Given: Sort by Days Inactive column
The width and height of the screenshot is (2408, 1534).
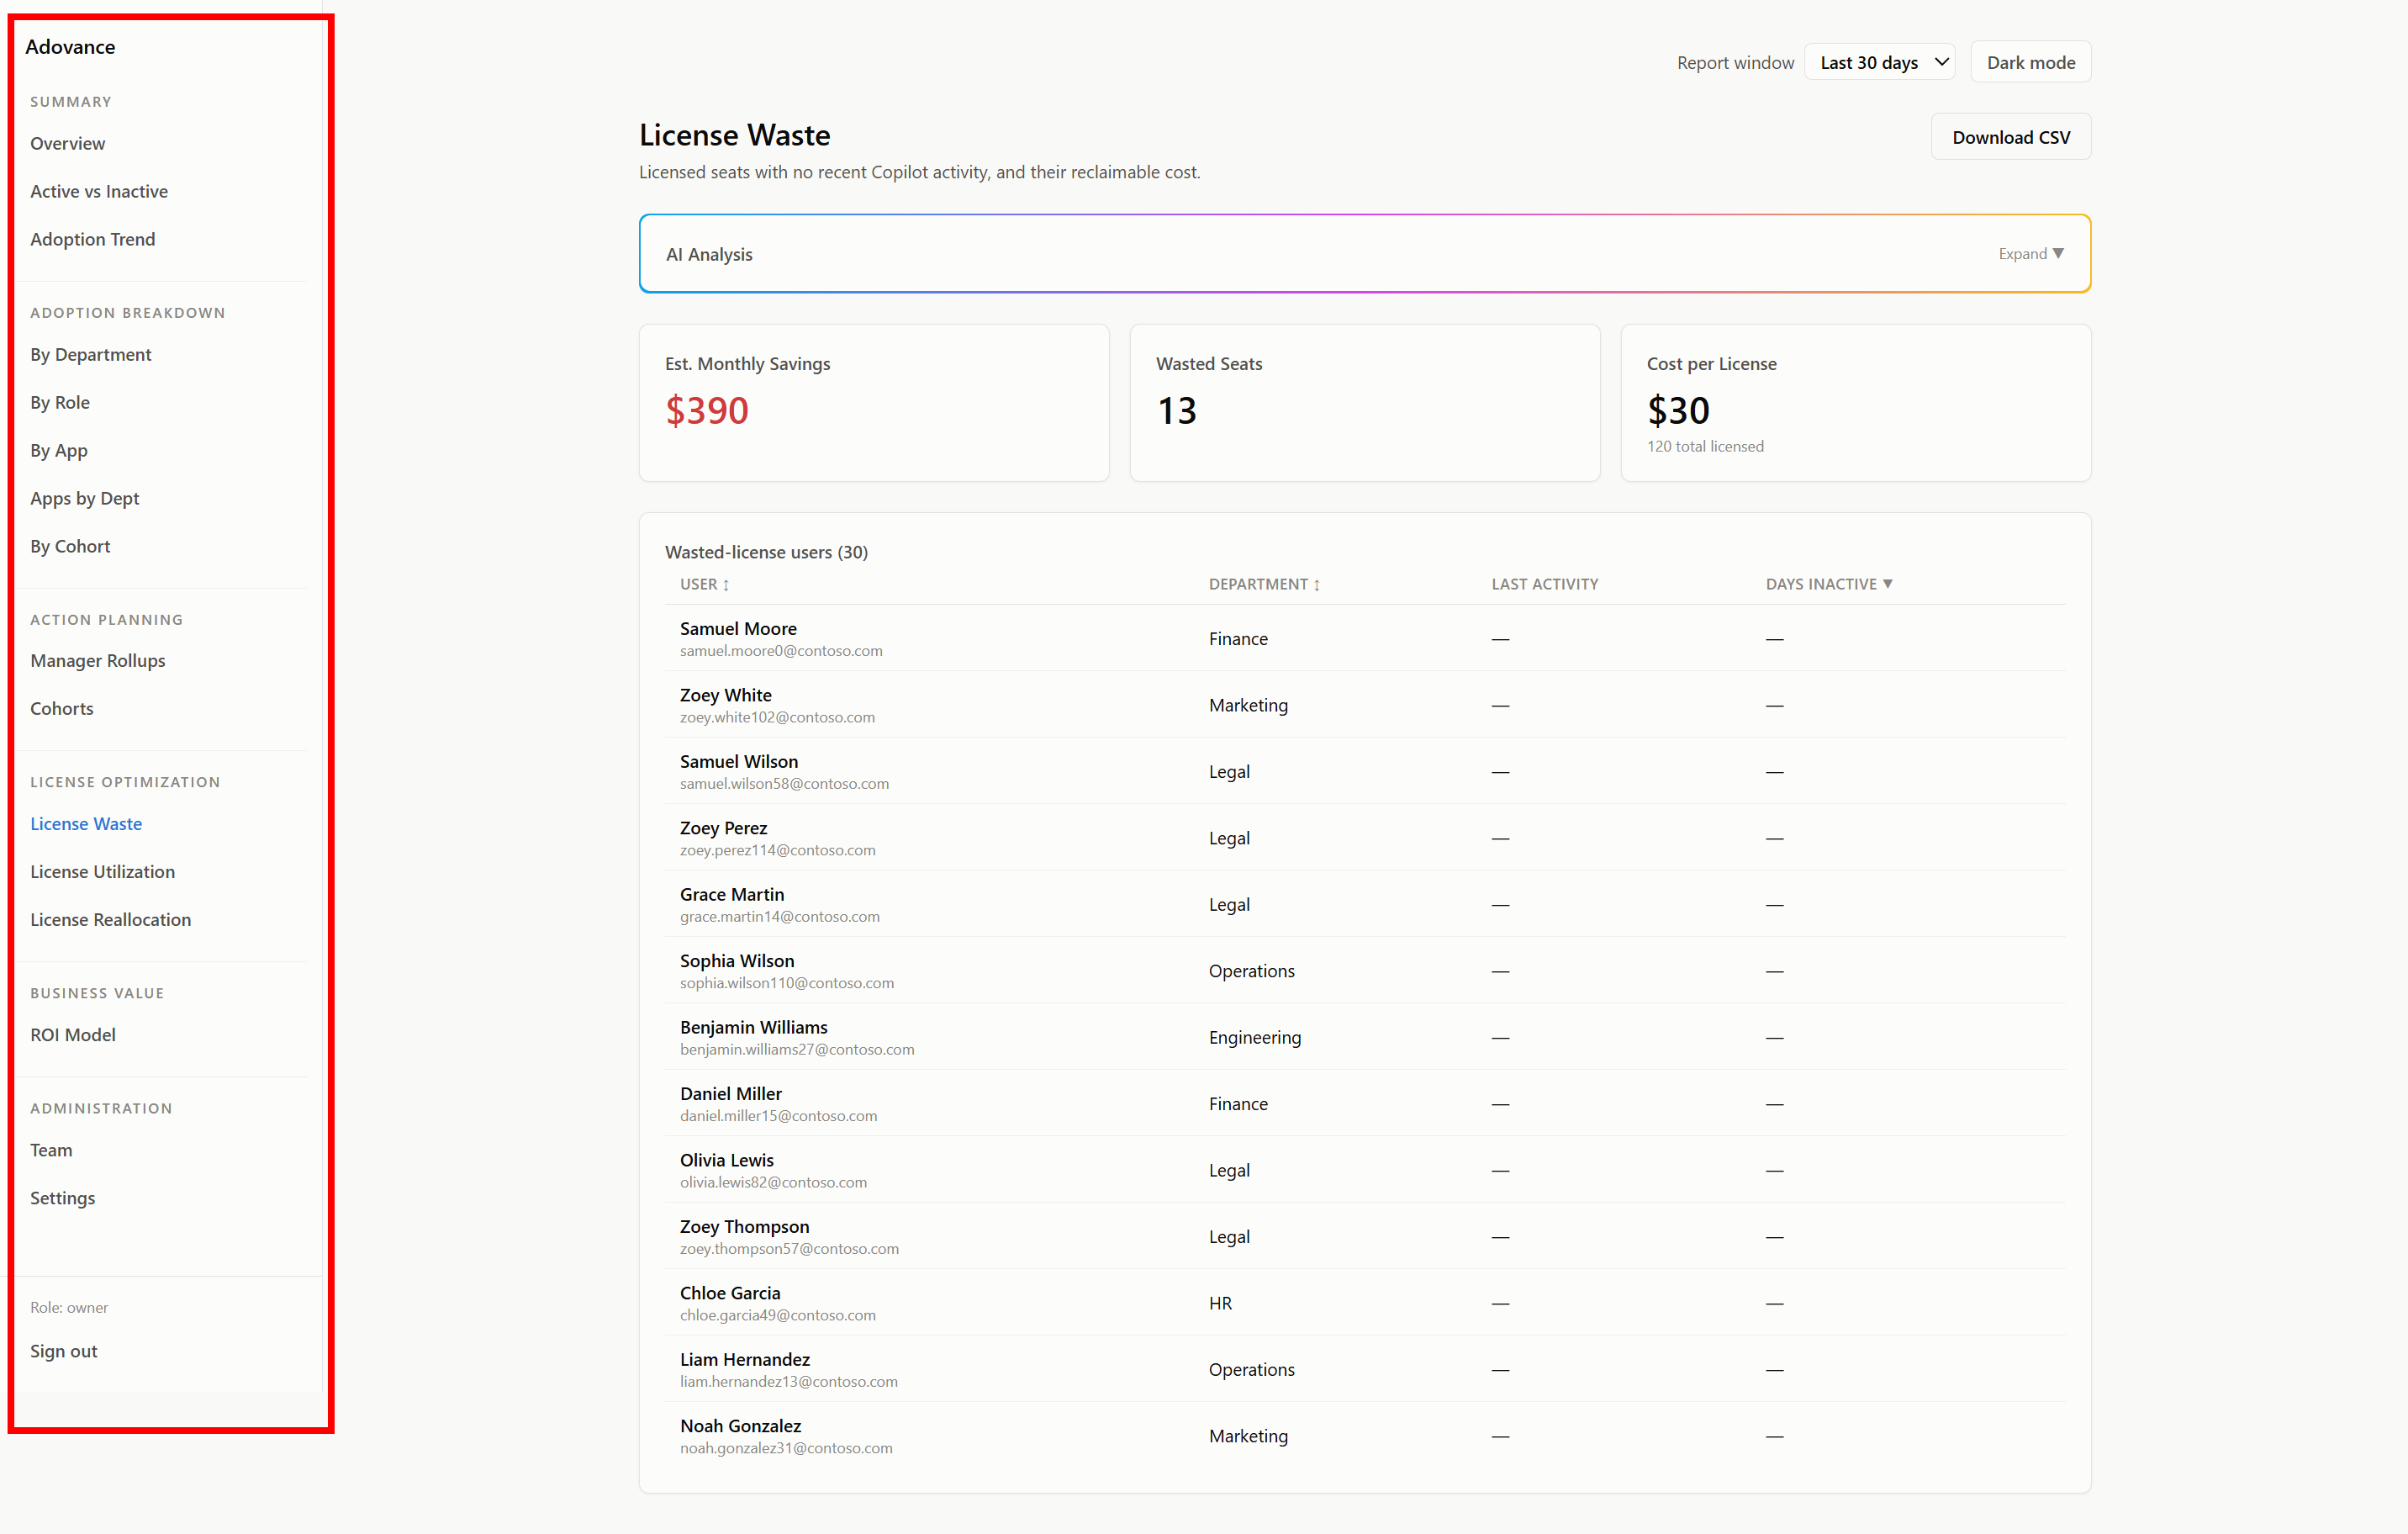Looking at the screenshot, I should coord(1828,584).
